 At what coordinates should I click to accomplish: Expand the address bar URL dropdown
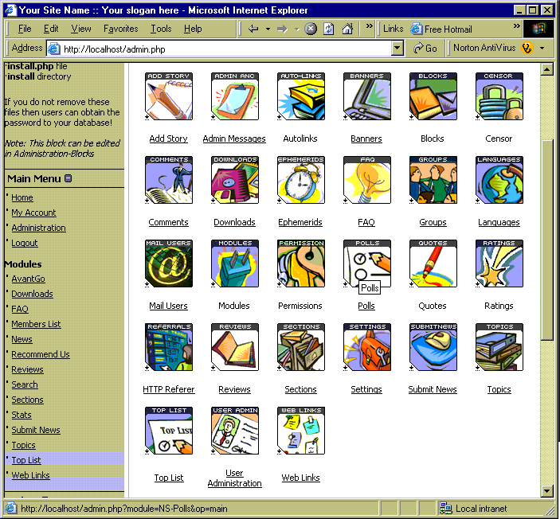click(397, 49)
